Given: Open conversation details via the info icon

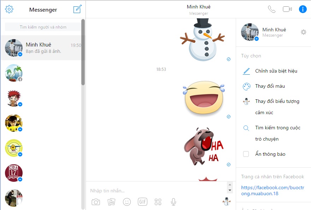Looking at the screenshot, I should coord(303,9).
